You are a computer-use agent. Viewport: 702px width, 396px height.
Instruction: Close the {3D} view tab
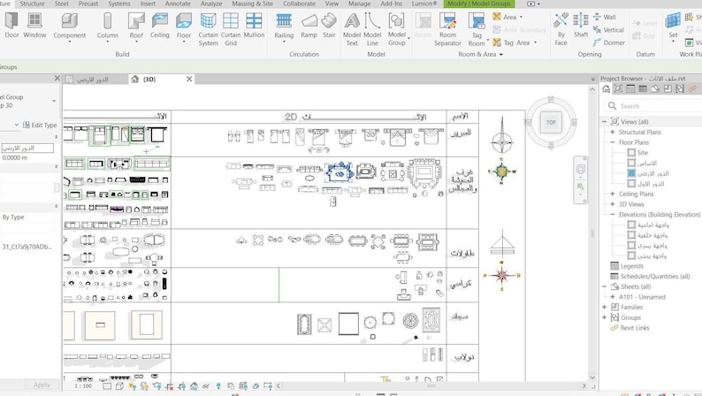coord(189,80)
